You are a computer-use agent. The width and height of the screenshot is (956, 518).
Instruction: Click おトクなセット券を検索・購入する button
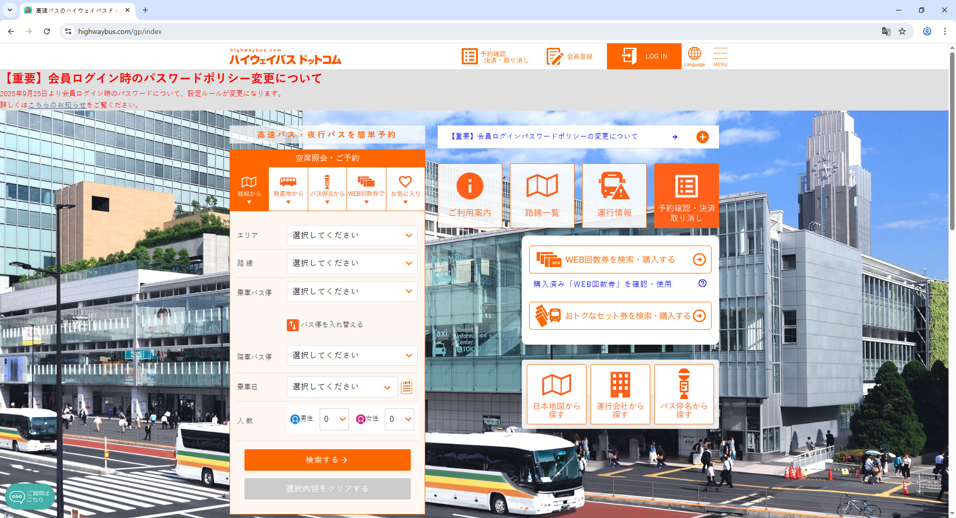pyautogui.click(x=620, y=316)
